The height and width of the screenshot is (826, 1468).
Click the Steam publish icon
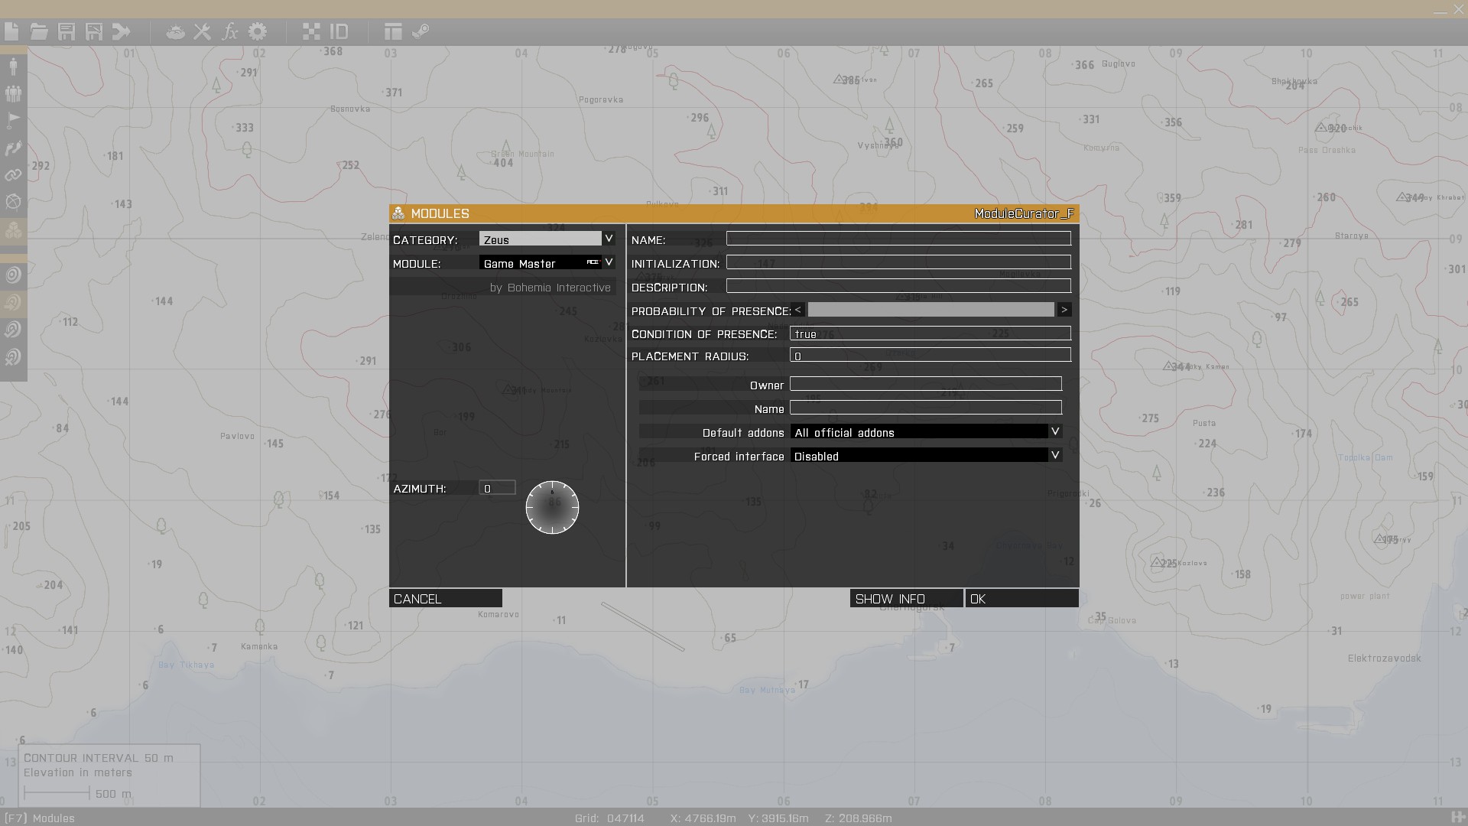click(421, 31)
